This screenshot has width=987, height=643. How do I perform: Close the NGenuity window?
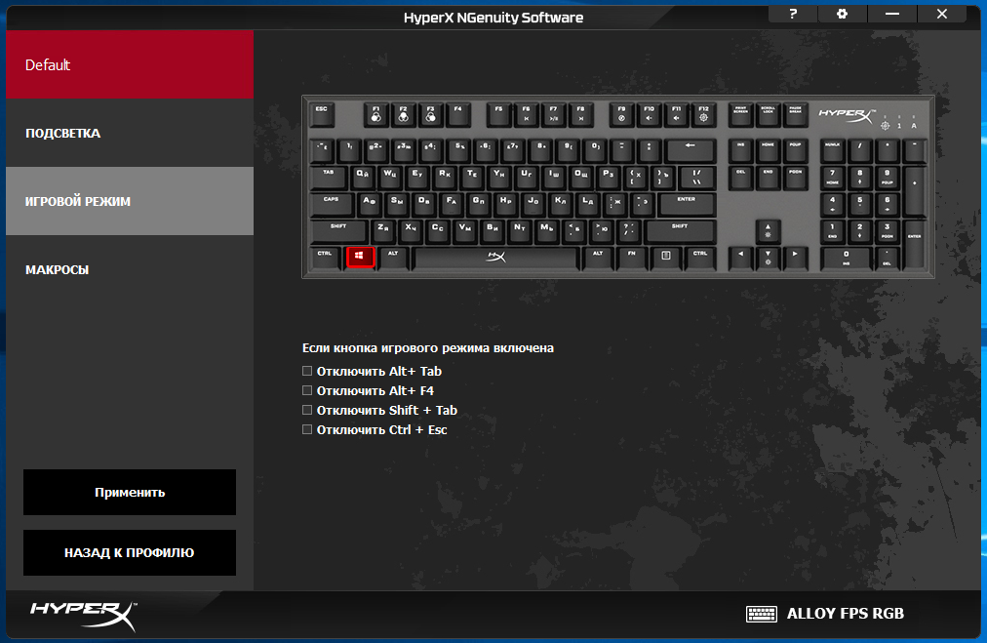(x=942, y=14)
